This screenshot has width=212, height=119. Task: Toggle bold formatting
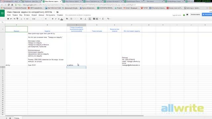(x=53, y=19)
